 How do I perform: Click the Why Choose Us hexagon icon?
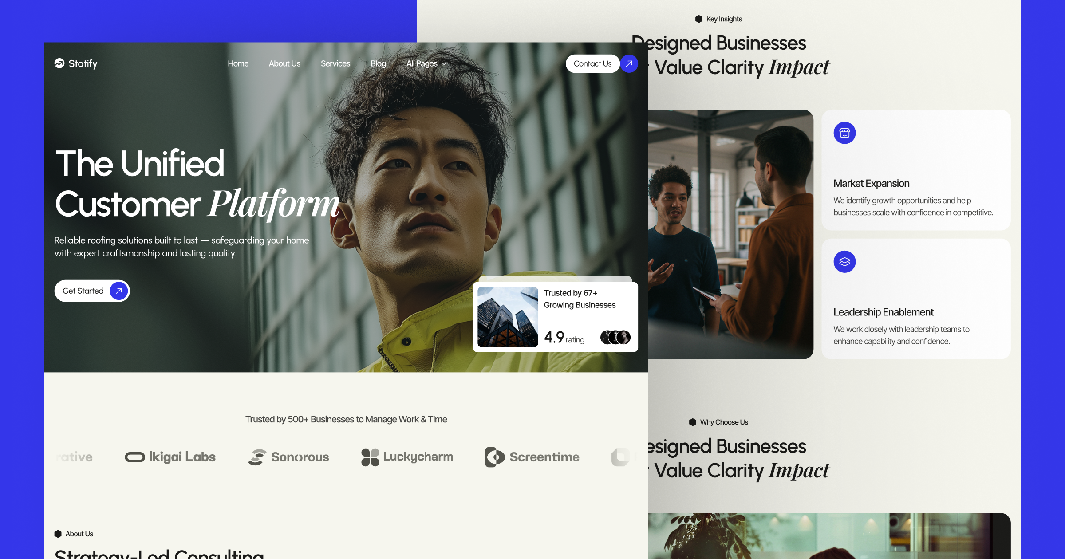(692, 422)
